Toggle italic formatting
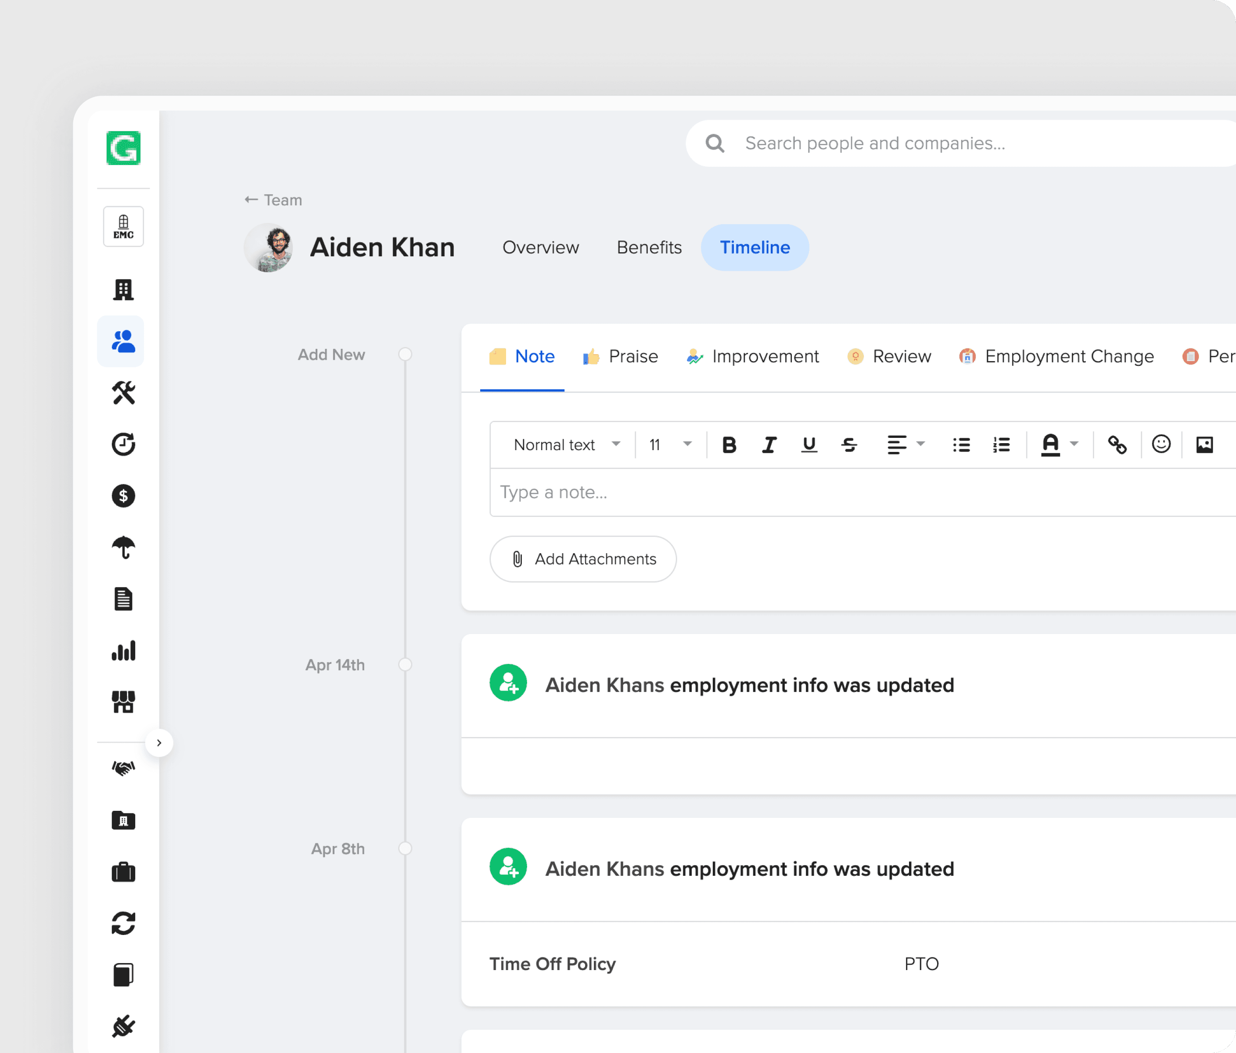The width and height of the screenshot is (1236, 1053). pyautogui.click(x=769, y=445)
